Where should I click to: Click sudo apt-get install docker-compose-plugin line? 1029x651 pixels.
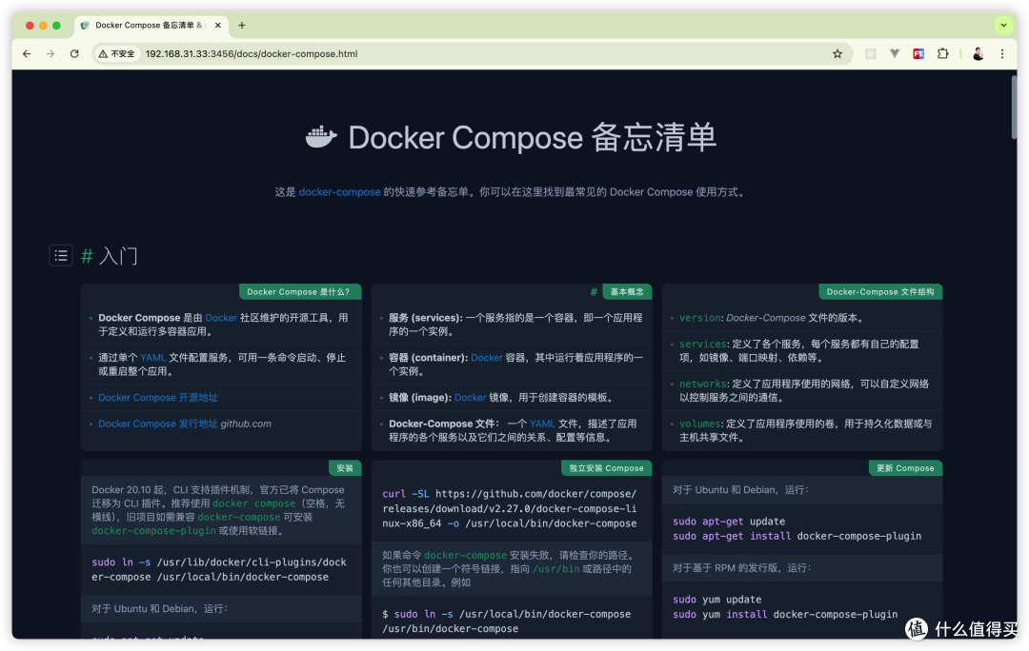pos(797,536)
